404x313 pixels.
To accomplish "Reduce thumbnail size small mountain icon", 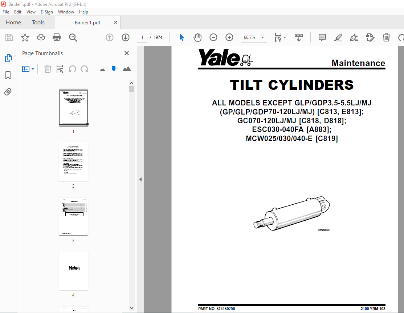I will click(x=103, y=70).
